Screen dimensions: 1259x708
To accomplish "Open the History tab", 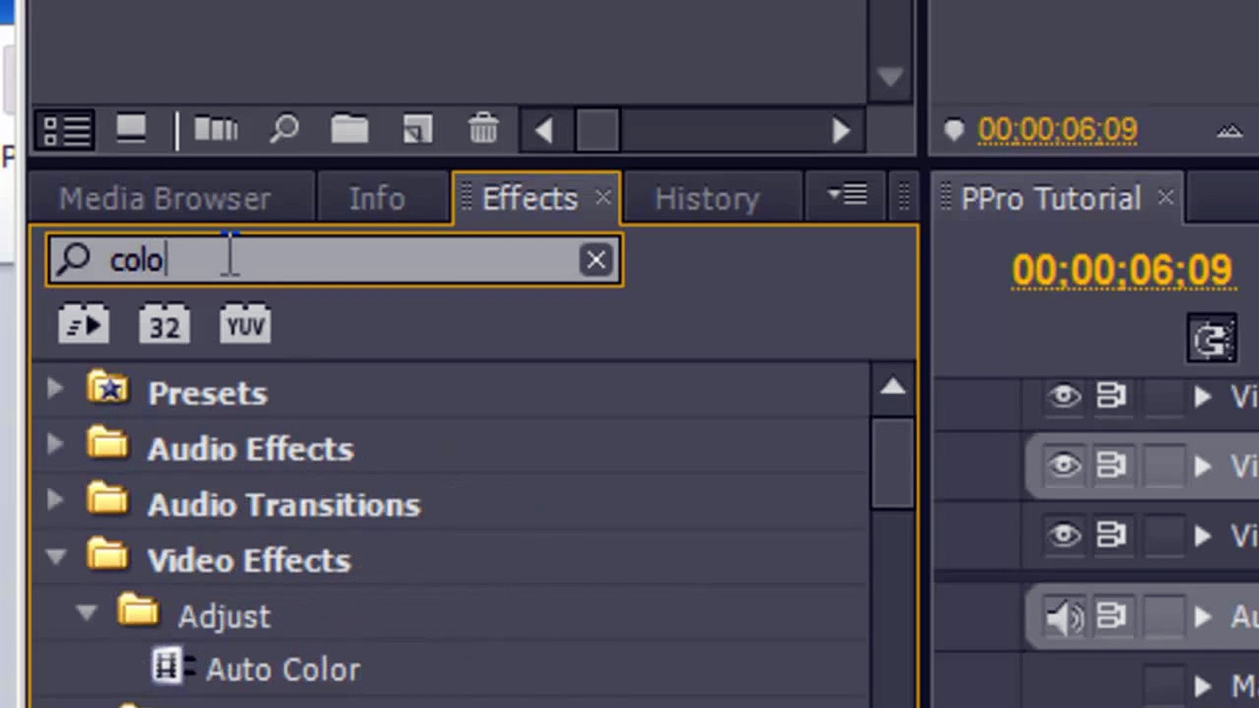I will pyautogui.click(x=707, y=199).
